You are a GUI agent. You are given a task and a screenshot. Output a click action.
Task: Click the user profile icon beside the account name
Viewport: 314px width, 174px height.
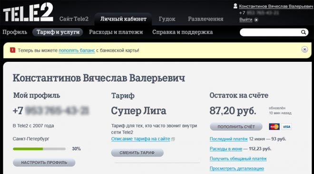click(235, 6)
